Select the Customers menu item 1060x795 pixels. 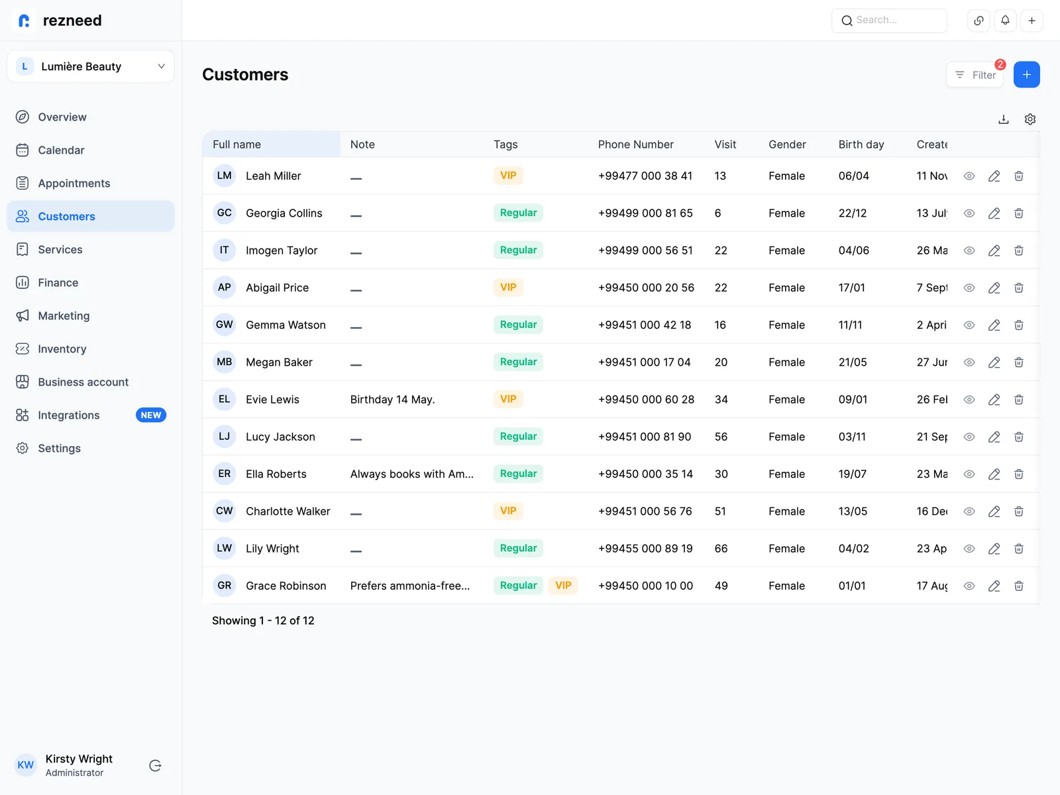click(91, 217)
